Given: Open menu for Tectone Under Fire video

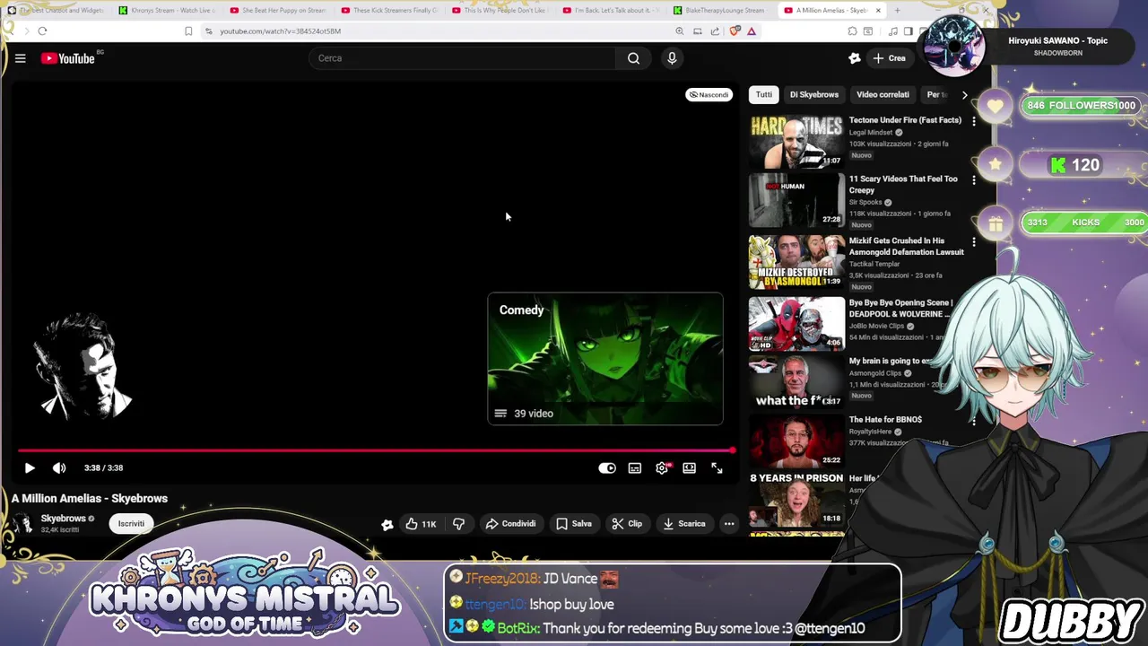Looking at the screenshot, I should (974, 121).
